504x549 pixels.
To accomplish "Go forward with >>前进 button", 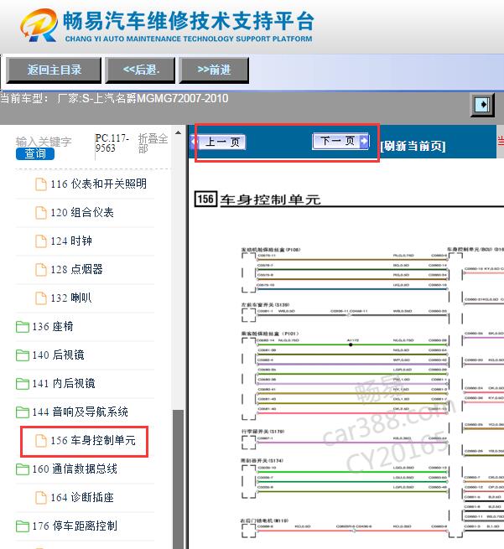I will pyautogui.click(x=214, y=70).
